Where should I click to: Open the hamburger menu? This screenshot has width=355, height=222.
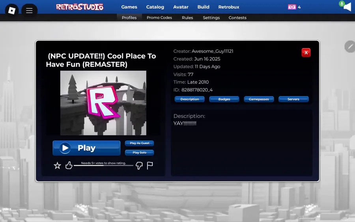pos(29,10)
